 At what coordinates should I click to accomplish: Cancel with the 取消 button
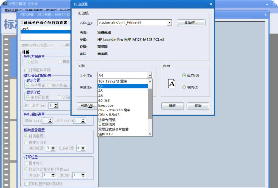pyautogui.click(x=198, y=106)
